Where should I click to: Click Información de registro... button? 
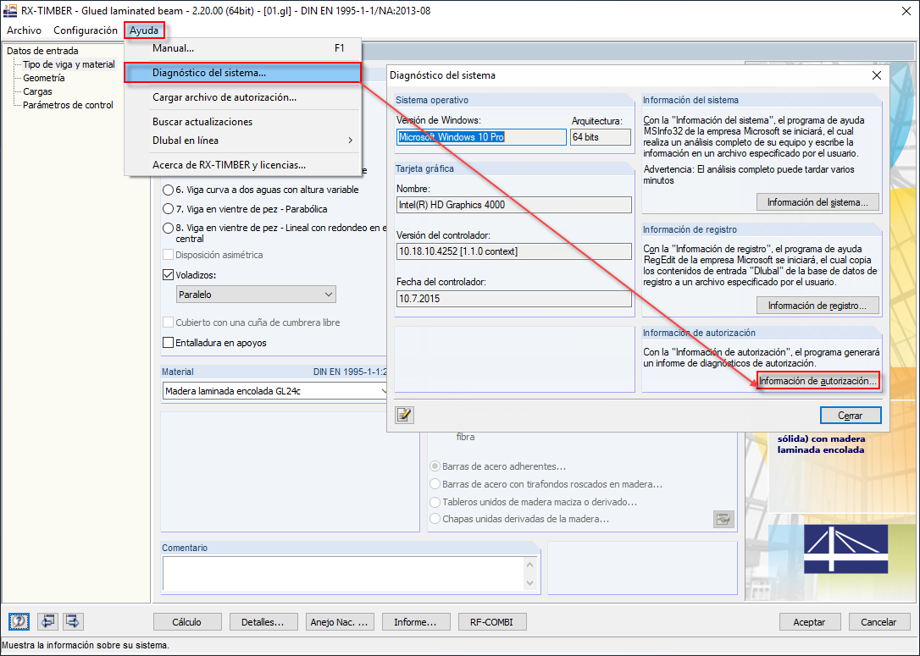pos(817,306)
